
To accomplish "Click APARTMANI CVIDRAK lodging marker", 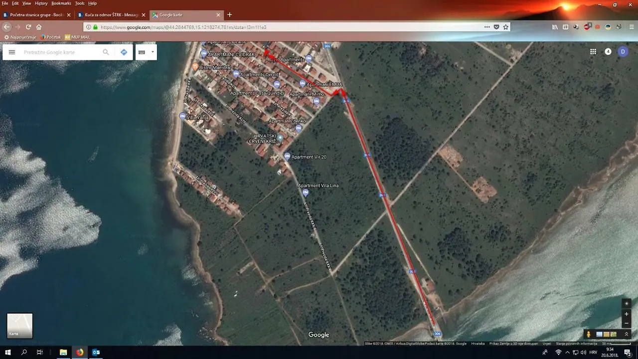I will coord(203,53).
